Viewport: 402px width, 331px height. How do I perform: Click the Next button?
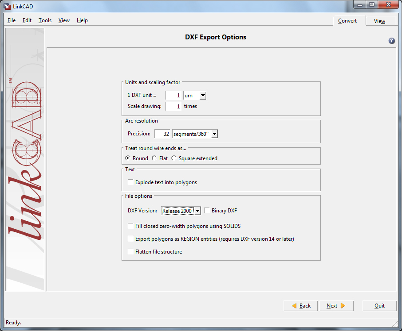coord(336,306)
